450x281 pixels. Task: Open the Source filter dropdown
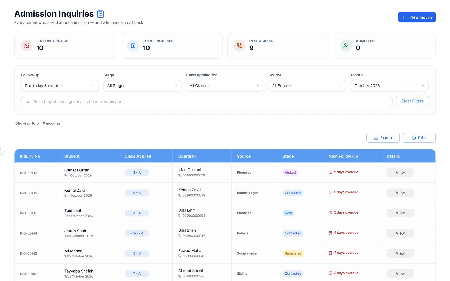pos(307,86)
